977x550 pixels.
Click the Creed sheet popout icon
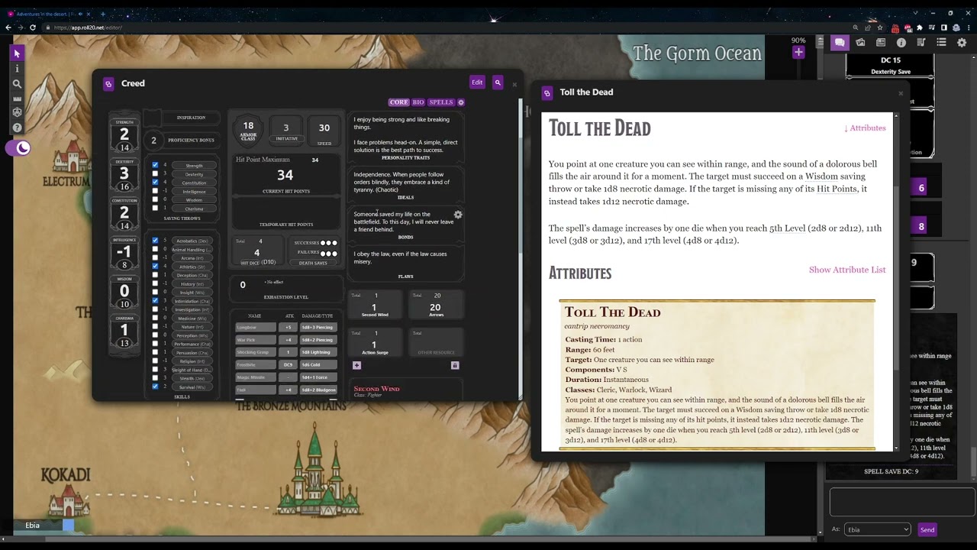[x=108, y=84]
